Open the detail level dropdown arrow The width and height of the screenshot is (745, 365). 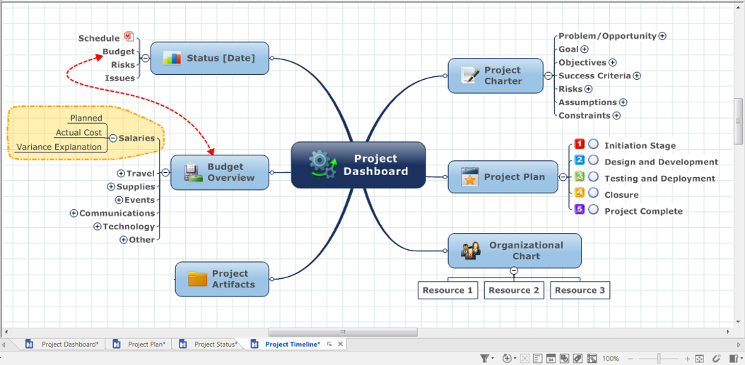[515, 359]
